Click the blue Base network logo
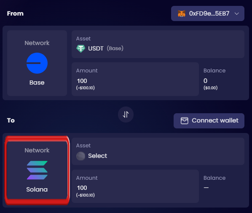 (37, 63)
